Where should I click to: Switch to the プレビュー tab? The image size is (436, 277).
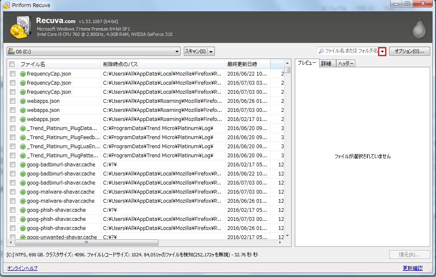(x=307, y=63)
